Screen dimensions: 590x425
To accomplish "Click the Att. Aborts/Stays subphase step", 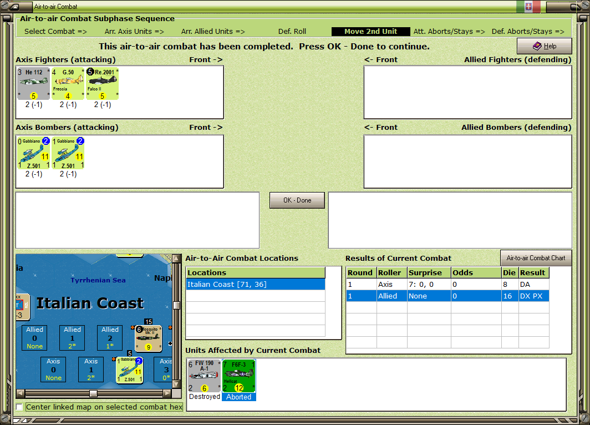I will [449, 32].
